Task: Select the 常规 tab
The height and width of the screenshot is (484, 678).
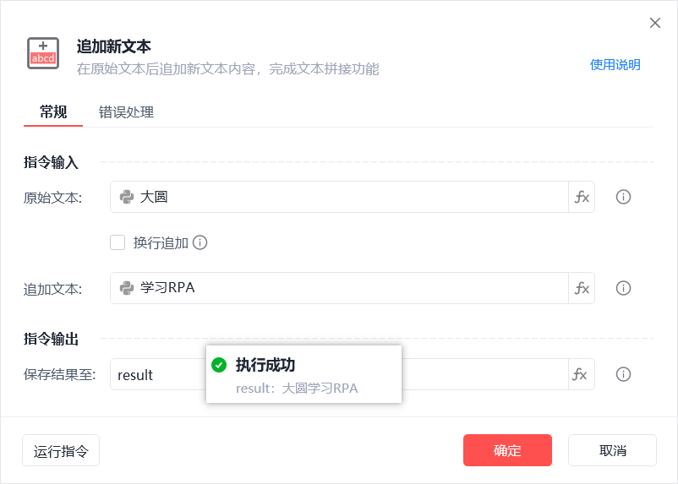Action: coord(53,112)
